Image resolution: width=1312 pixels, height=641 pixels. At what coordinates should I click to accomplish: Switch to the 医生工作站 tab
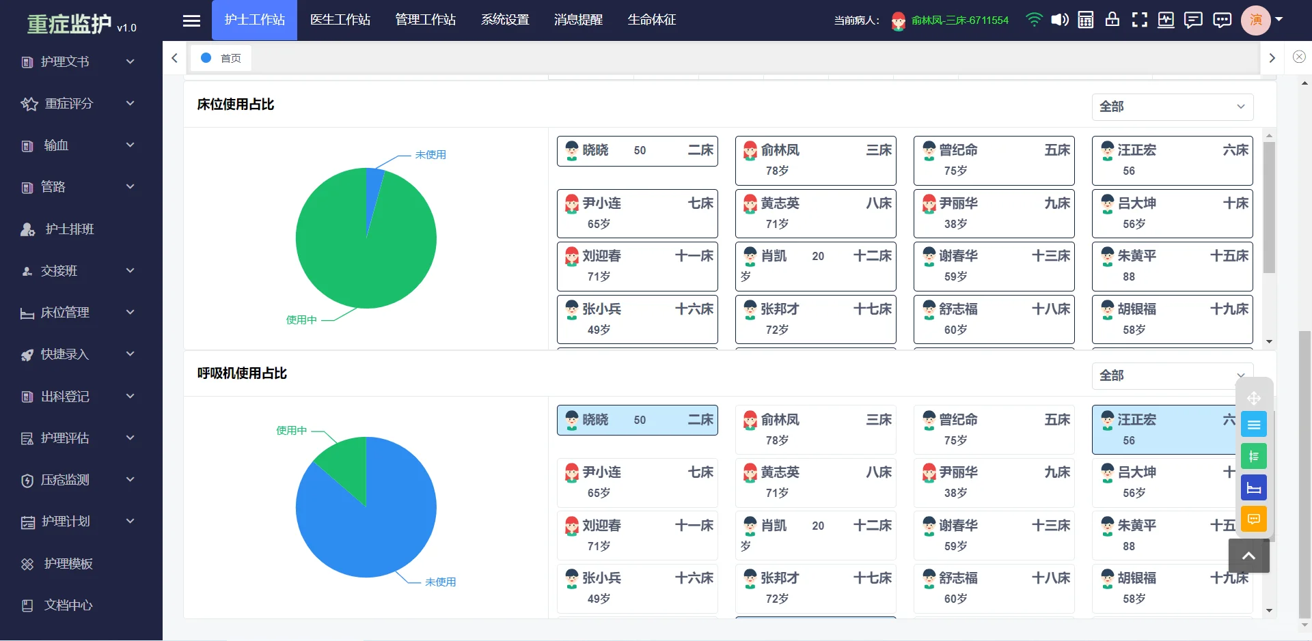coord(340,20)
